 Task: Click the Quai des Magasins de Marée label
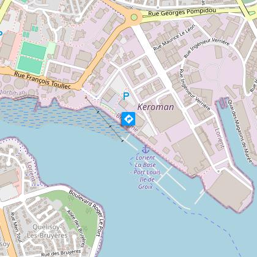pos(240,131)
